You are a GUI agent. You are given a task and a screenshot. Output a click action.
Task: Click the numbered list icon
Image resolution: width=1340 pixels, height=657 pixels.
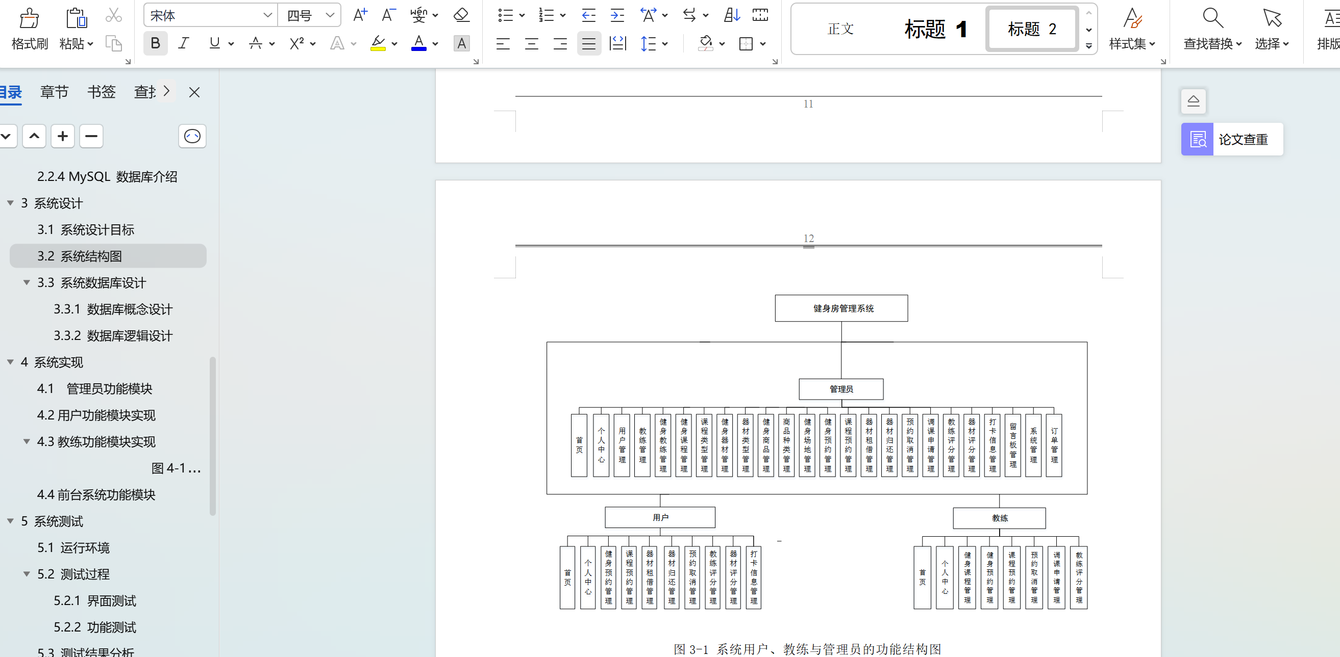[x=546, y=15]
